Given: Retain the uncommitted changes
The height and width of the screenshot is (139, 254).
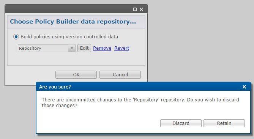Looking at the screenshot, I should 224,123.
